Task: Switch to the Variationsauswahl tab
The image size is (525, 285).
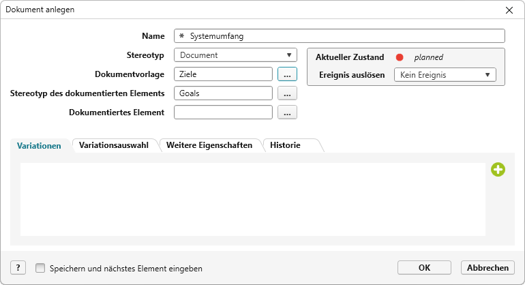Action: (114, 145)
